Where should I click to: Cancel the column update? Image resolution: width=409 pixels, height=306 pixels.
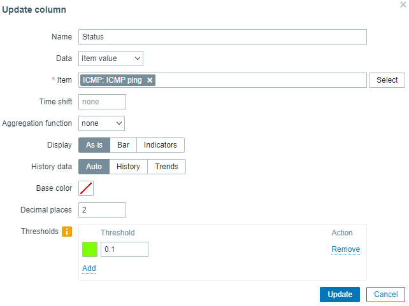[x=385, y=295]
